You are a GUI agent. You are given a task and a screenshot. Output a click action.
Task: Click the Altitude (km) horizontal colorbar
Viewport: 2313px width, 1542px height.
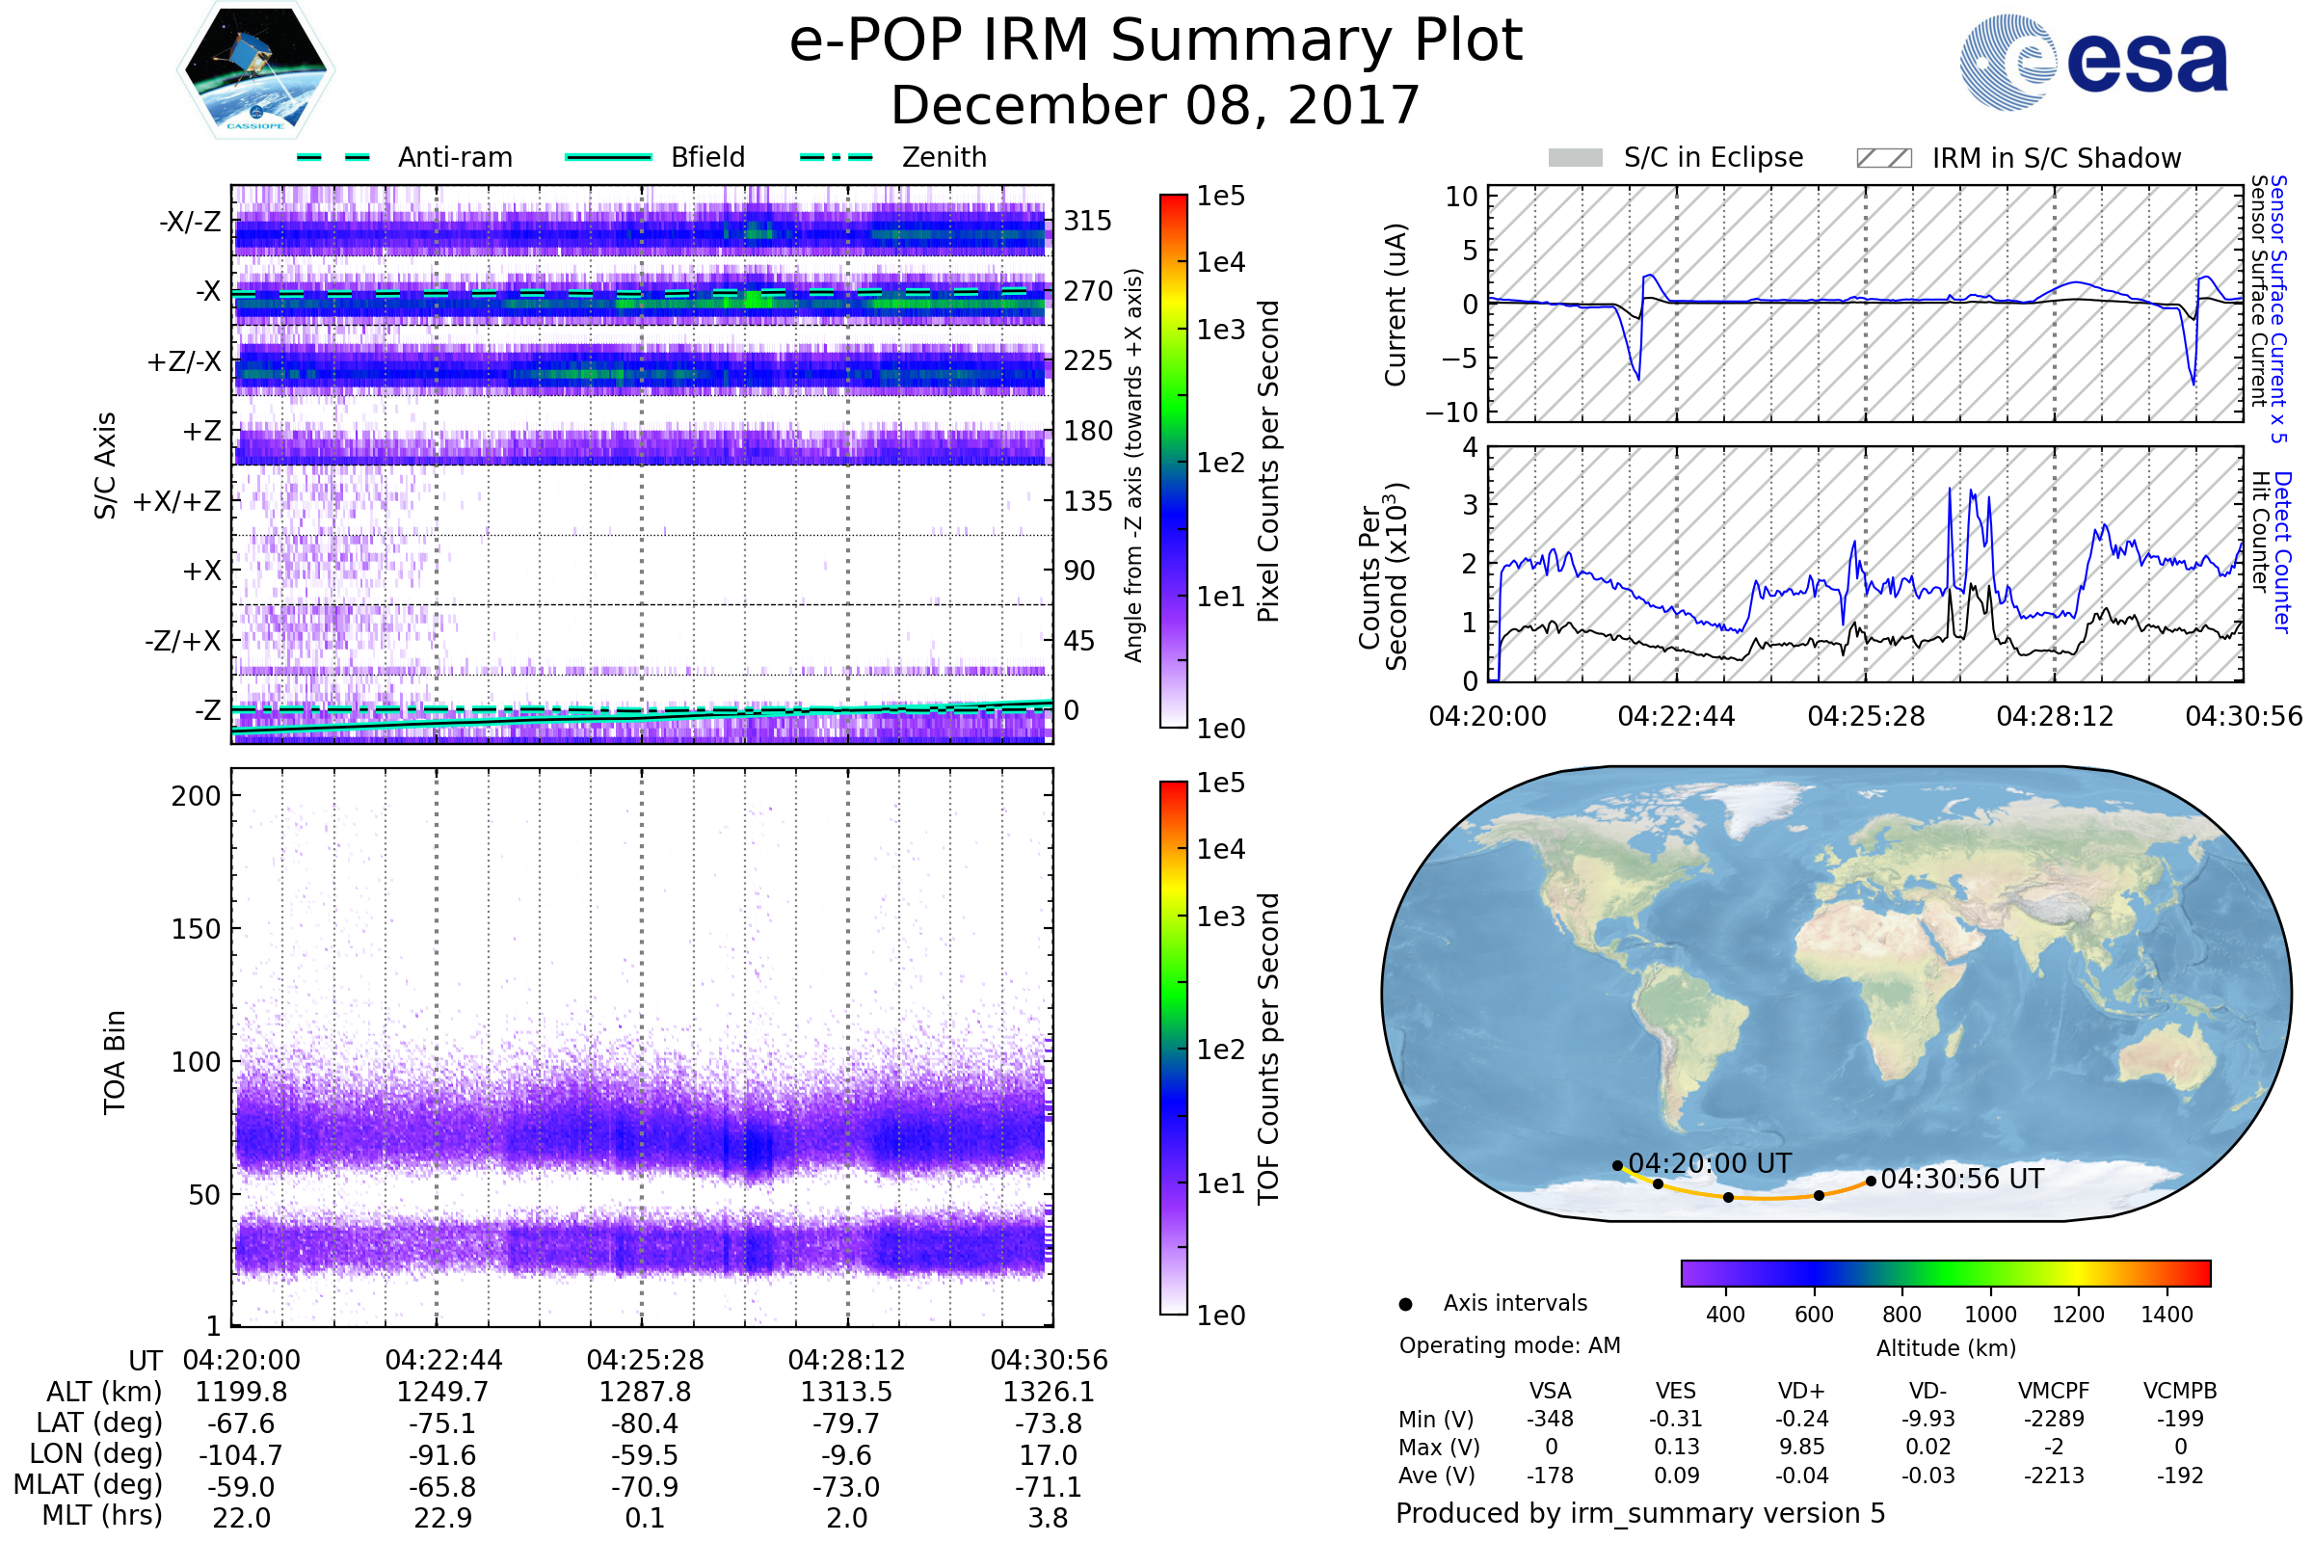click(x=1945, y=1272)
